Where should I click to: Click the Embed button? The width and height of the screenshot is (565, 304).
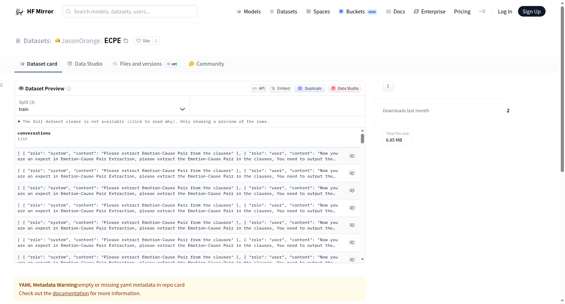point(281,88)
